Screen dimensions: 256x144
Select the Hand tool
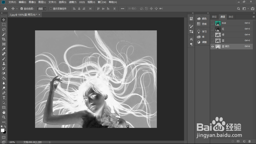tap(4, 112)
